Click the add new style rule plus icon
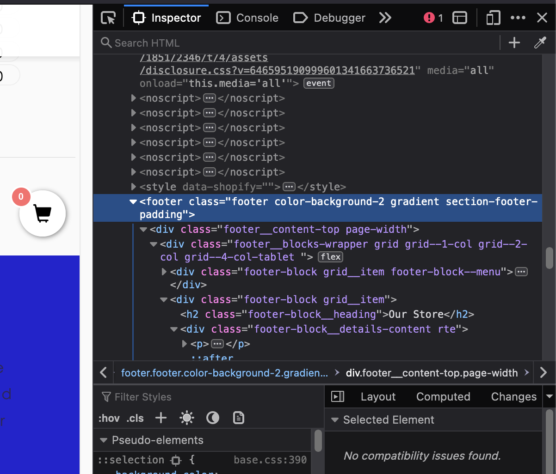 [161, 418]
